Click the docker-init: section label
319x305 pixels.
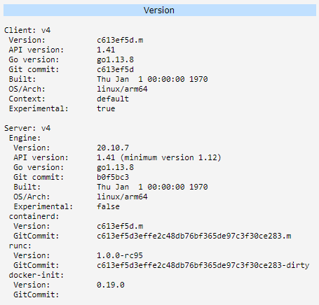36,275
